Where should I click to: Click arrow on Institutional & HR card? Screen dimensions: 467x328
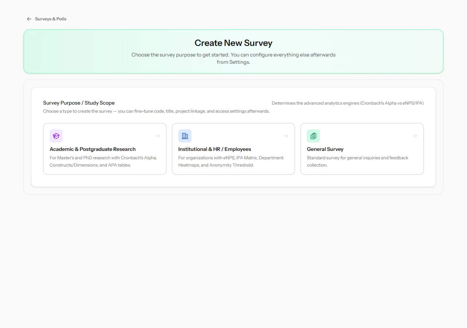pos(286,136)
